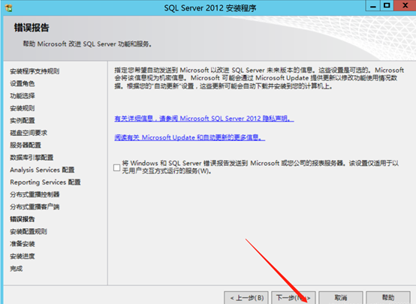Select 准备安装 step in sidebar
This screenshot has width=416, height=304.
coord(23,244)
